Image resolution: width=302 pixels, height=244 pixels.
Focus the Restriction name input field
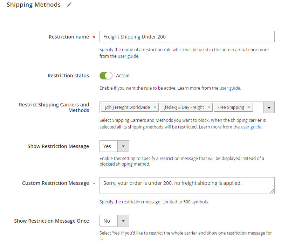[187, 36]
